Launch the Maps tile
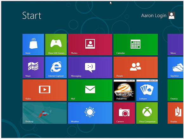The height and width of the screenshot is (139, 184). tap(33, 67)
